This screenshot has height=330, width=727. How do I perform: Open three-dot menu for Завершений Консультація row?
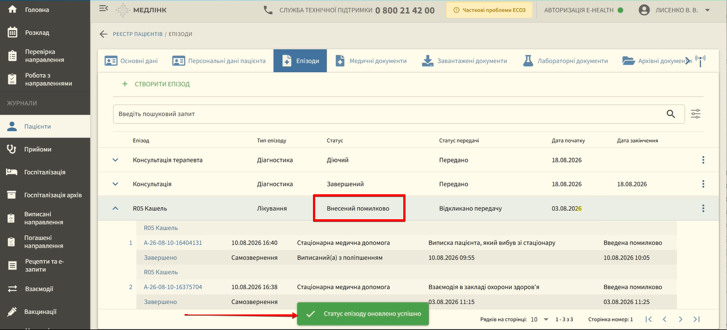tap(703, 184)
